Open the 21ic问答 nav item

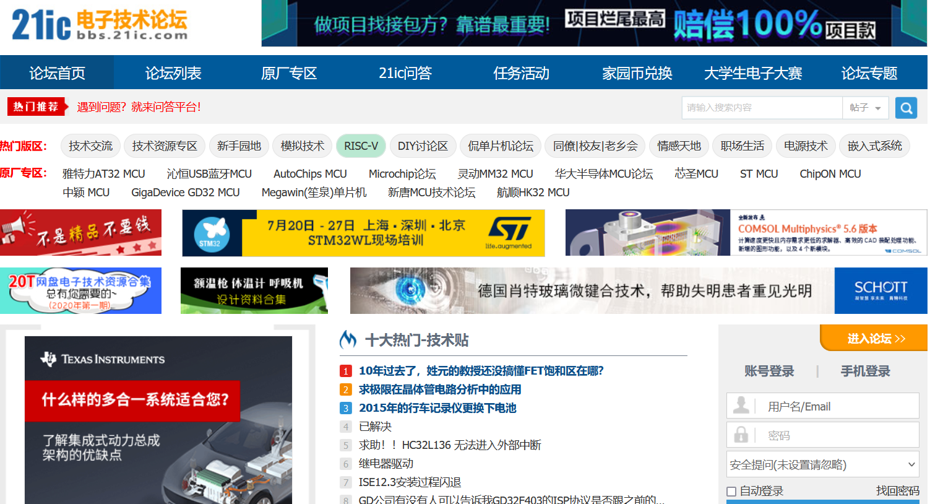point(405,73)
